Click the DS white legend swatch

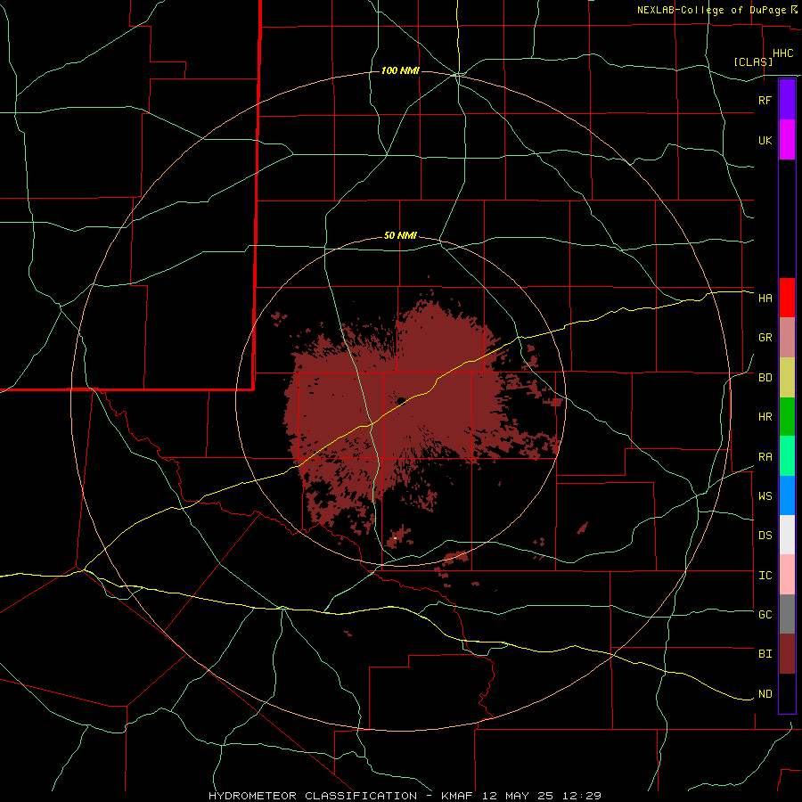[x=787, y=535]
